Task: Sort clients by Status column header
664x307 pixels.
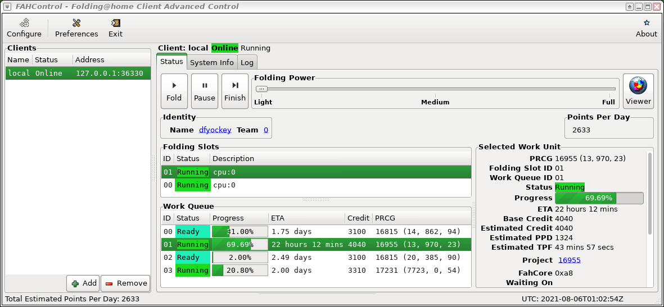Action: (52, 59)
